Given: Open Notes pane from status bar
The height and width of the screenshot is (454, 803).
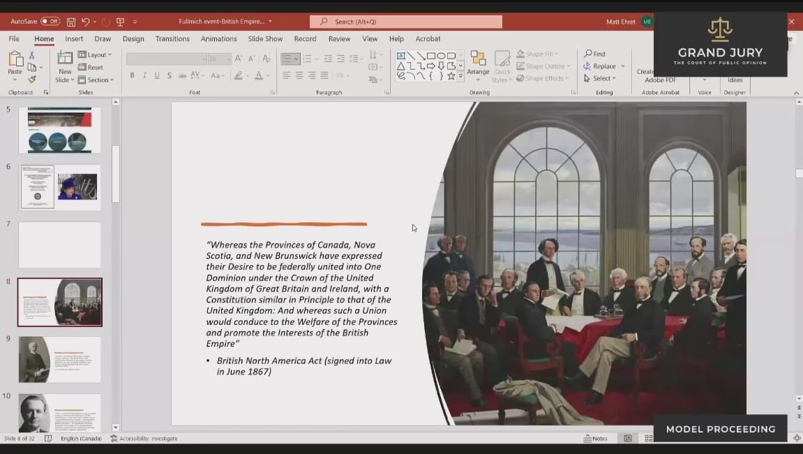Looking at the screenshot, I should pyautogui.click(x=596, y=439).
